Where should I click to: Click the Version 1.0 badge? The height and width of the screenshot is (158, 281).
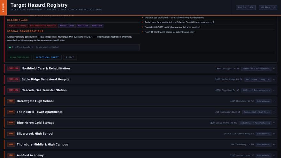click(x=268, y=8)
